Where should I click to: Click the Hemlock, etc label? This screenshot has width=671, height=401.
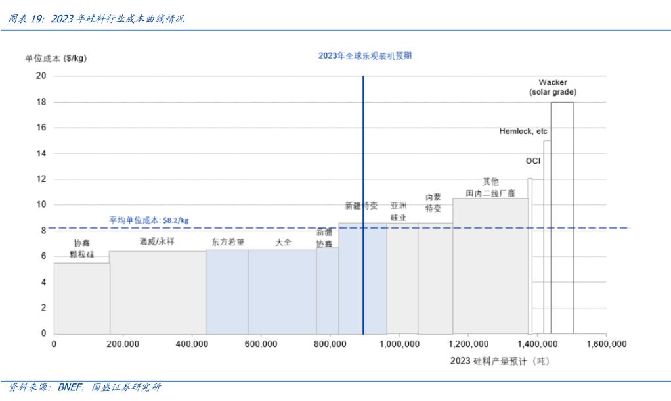coord(523,131)
